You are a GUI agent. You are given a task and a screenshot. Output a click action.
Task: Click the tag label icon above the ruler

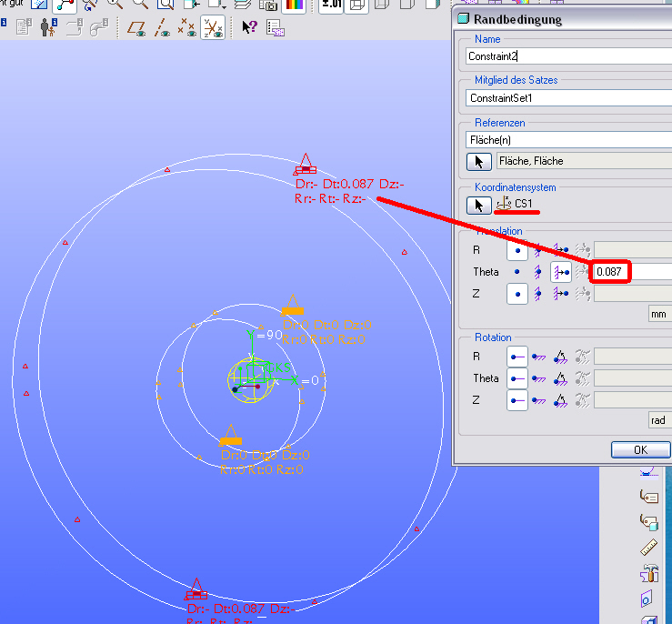pos(649,522)
